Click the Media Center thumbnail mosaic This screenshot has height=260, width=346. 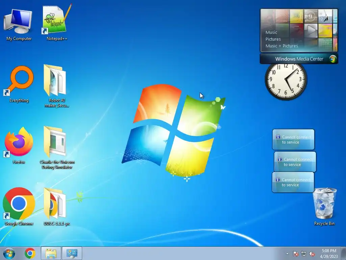coord(299,30)
